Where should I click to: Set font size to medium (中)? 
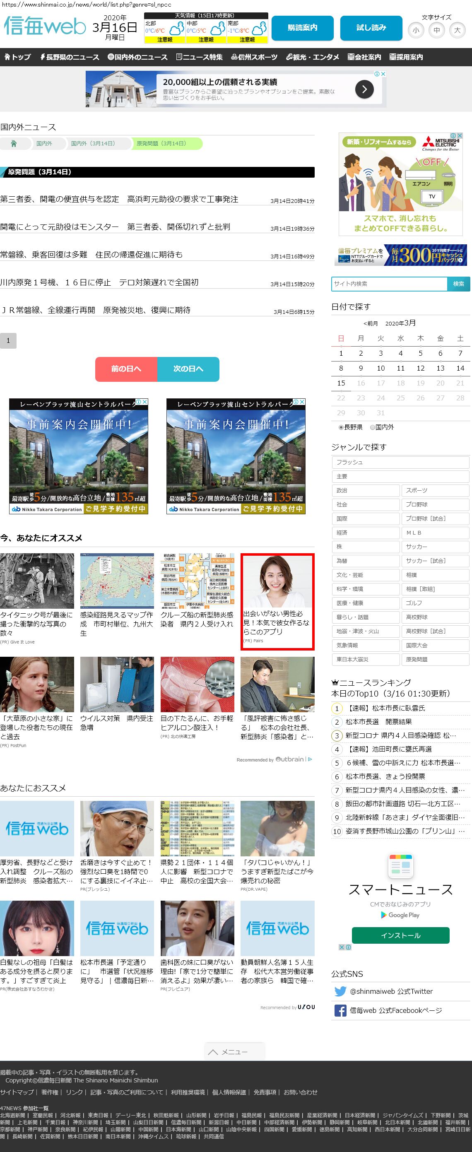coord(436,30)
